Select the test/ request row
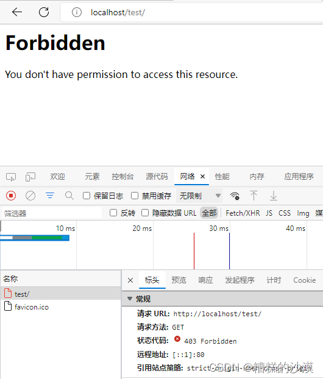This screenshot has height=379, width=323. (x=60, y=294)
